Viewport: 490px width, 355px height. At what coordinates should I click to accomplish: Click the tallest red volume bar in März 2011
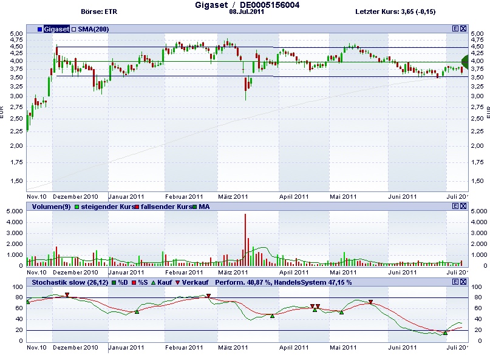[x=245, y=240]
